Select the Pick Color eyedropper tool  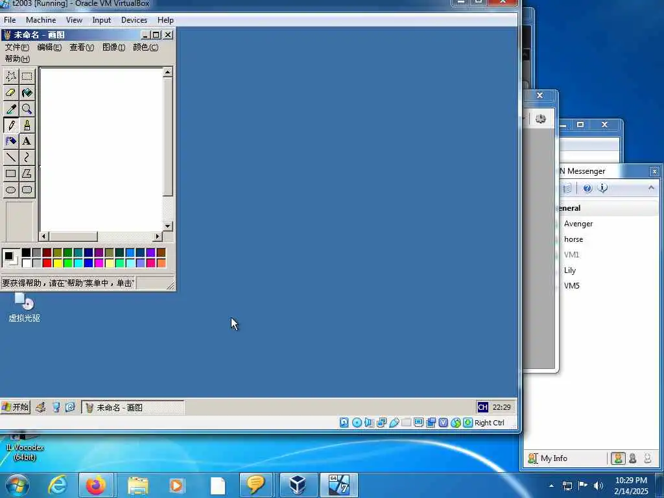11,109
